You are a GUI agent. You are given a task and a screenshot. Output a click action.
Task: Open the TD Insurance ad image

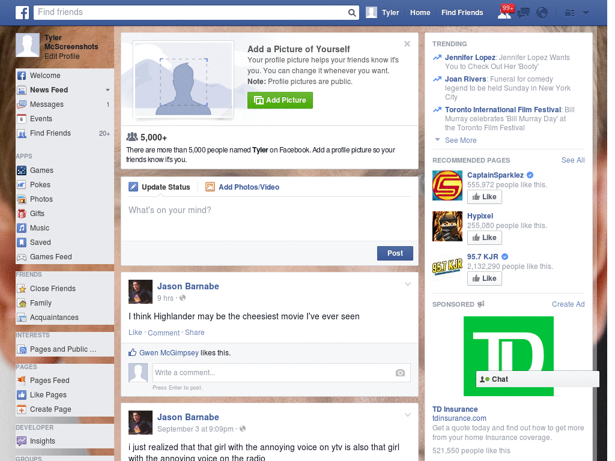click(508, 356)
